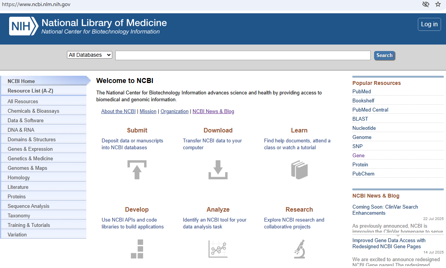The image size is (446, 268).
Task: Click Deposit data or manuscripts description
Action: pos(132,144)
